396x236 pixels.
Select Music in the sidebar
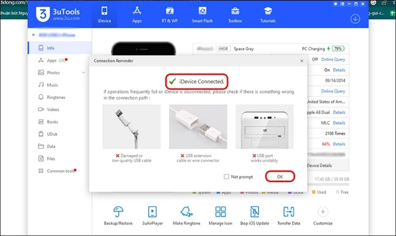tap(60, 85)
